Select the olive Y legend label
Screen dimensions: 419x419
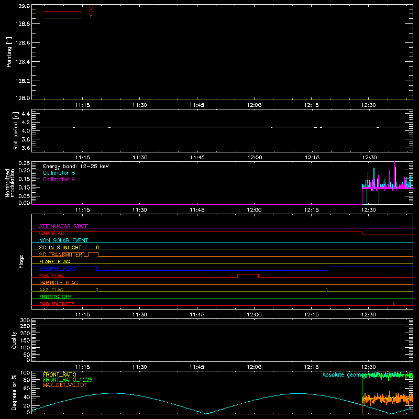pyautogui.click(x=91, y=16)
